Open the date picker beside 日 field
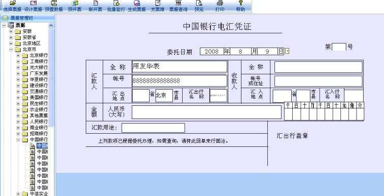Screen dimensions: 384x196 coord(287,51)
